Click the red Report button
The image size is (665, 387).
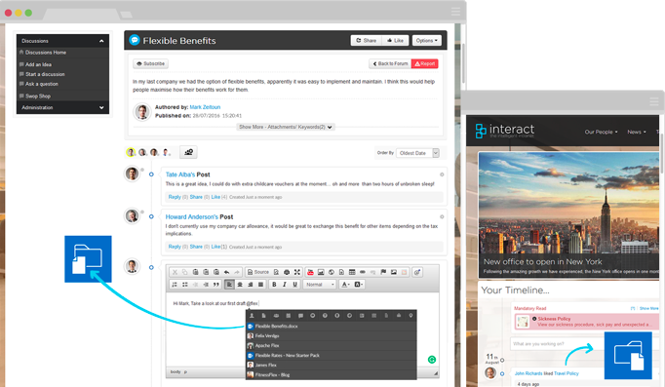pyautogui.click(x=424, y=63)
